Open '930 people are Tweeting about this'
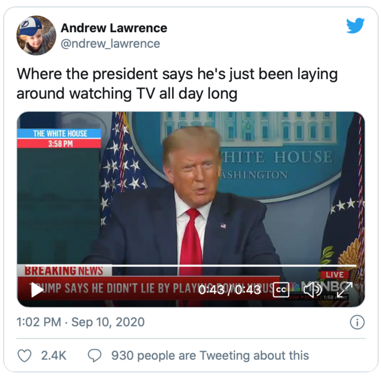This screenshot has height=376, width=381. [x=210, y=356]
